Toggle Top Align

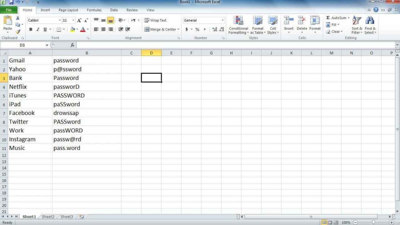pyautogui.click(x=96, y=20)
